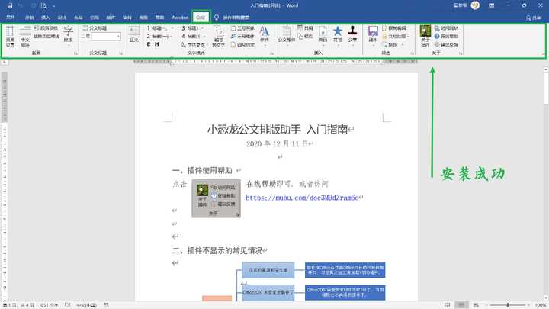Open the 样式 styles AA icon
The width and height of the screenshot is (549, 309).
click(x=265, y=34)
